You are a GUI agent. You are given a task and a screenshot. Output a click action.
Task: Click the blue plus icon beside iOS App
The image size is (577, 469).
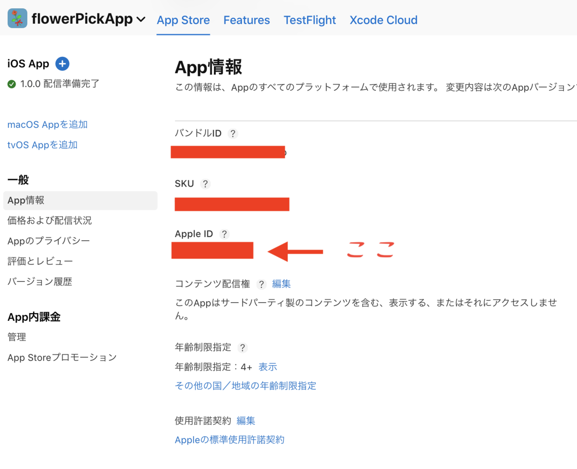[62, 63]
